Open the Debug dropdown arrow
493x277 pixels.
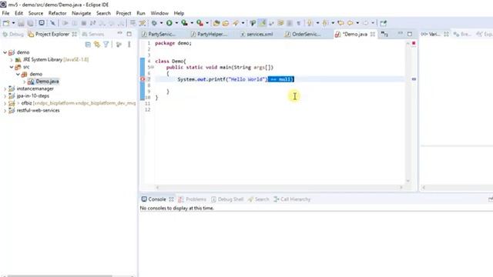[161, 23]
